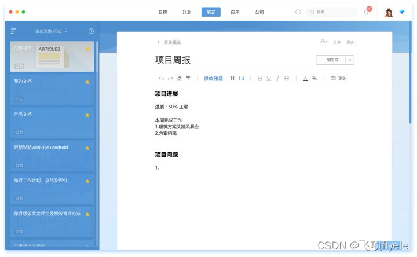This screenshot has height=257, width=417.
Task: Click the line 进展：50% 正常
Action: (171, 107)
